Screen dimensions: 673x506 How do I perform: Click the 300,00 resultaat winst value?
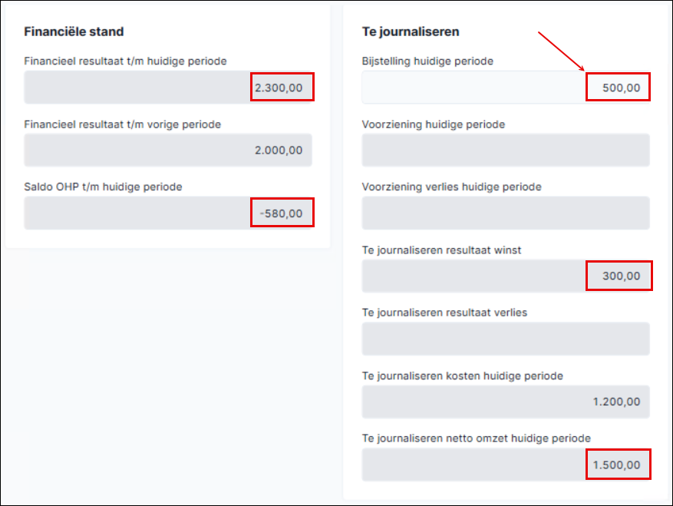(x=621, y=276)
